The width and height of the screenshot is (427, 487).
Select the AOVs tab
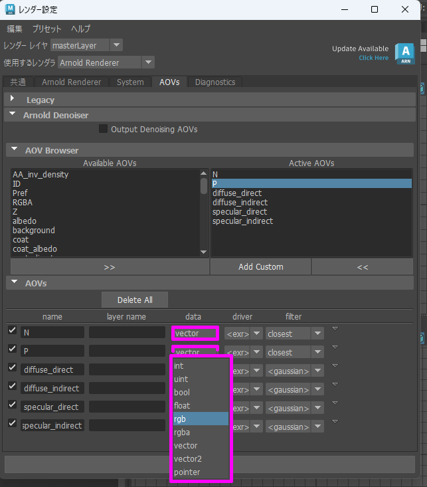pos(169,82)
